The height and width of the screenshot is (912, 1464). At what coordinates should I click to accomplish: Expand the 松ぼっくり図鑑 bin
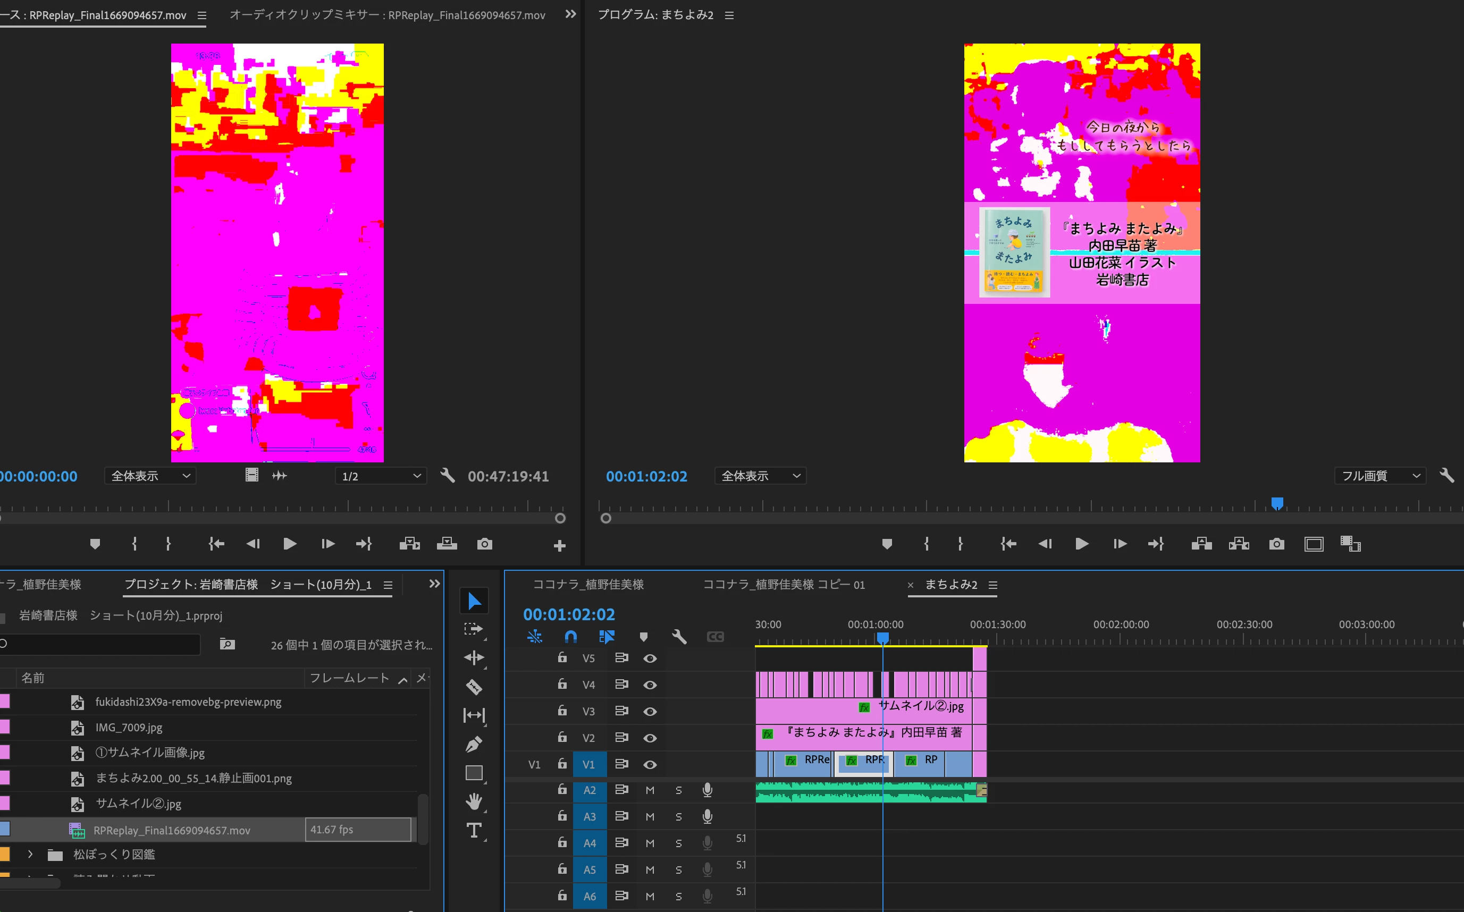pos(30,854)
